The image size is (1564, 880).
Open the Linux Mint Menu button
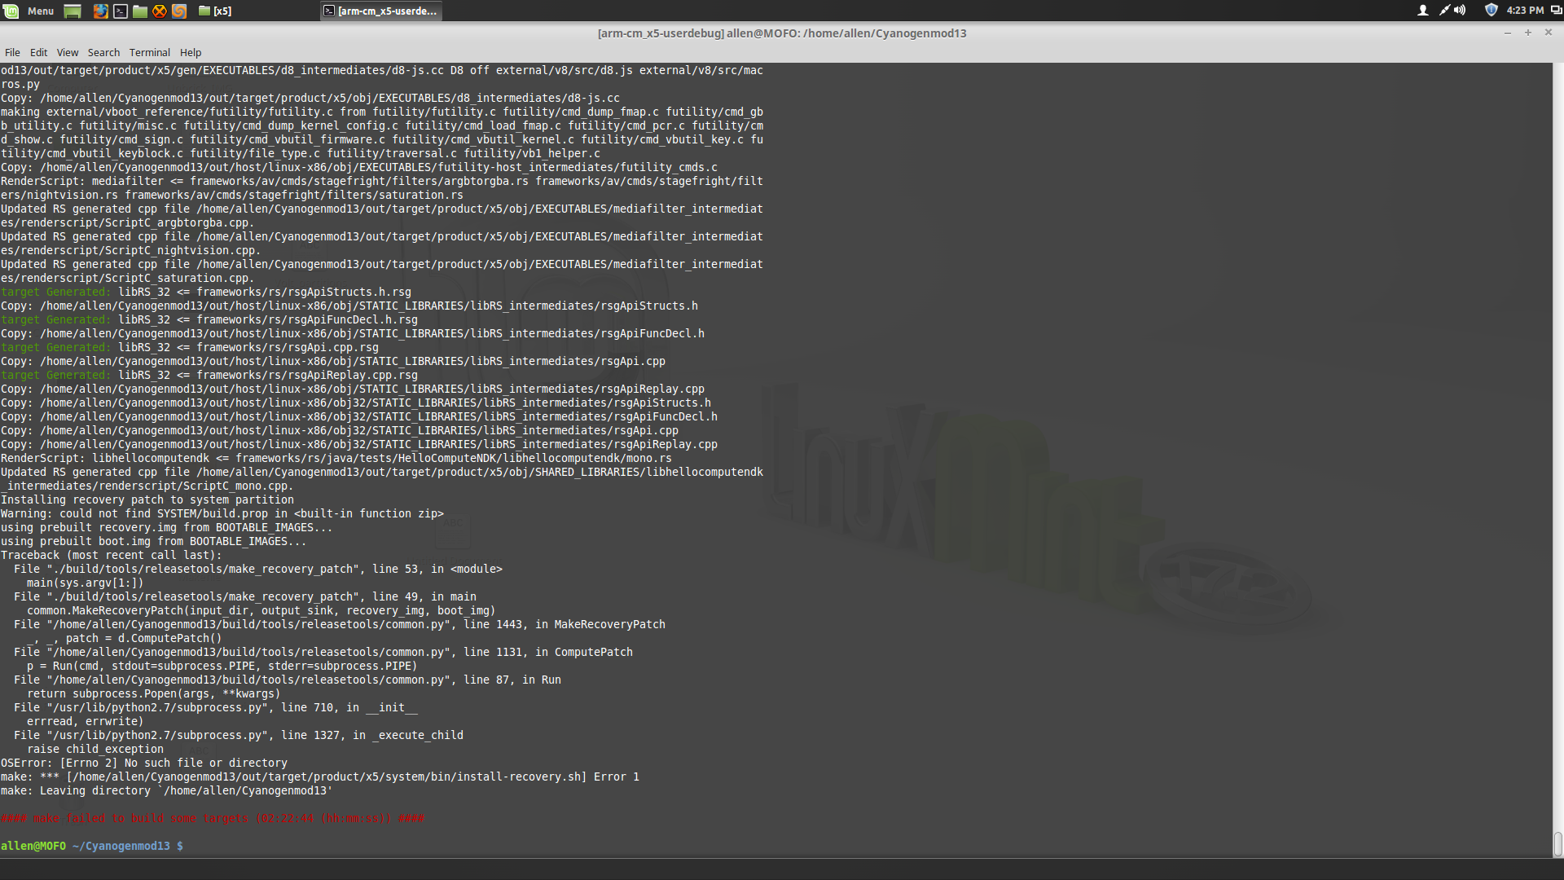[29, 11]
